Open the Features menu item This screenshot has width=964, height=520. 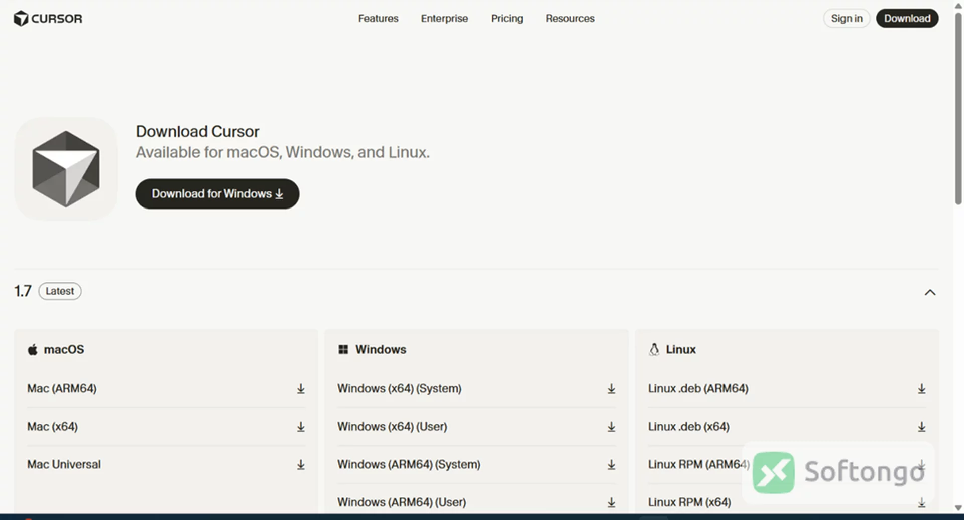coord(378,18)
